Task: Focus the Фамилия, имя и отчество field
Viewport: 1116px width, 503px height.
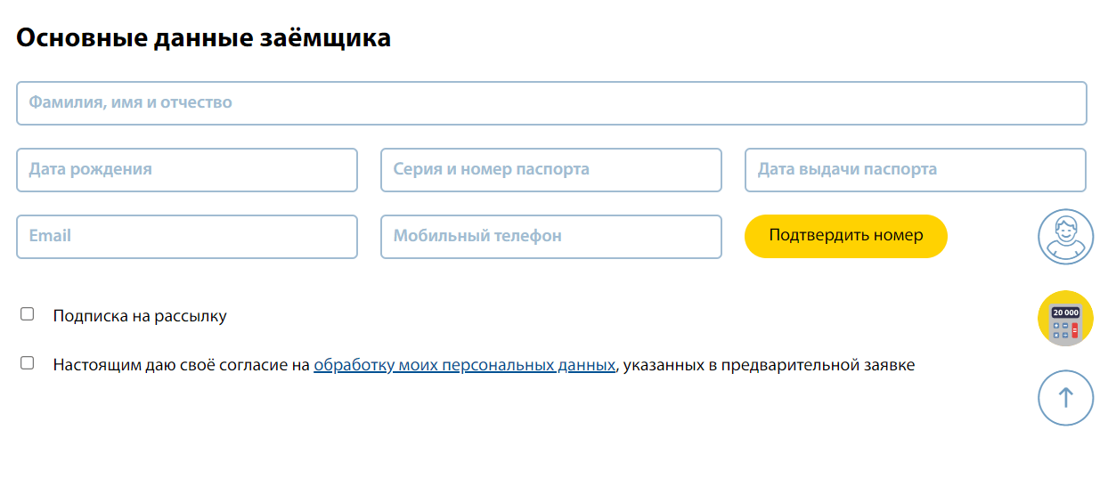Action: click(551, 103)
